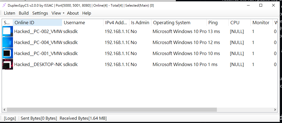Screen dimensions: 282x123
Task: Open the Settings menu
Action: coord(40,13)
